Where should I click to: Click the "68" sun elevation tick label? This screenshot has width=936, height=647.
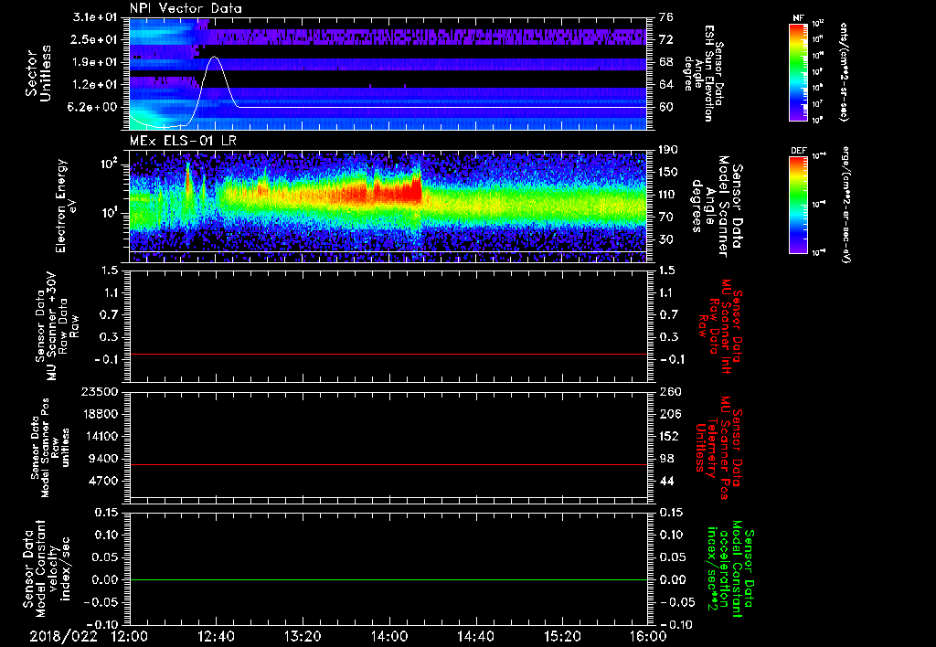(666, 62)
